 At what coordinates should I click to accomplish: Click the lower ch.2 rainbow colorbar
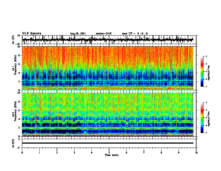202,118
